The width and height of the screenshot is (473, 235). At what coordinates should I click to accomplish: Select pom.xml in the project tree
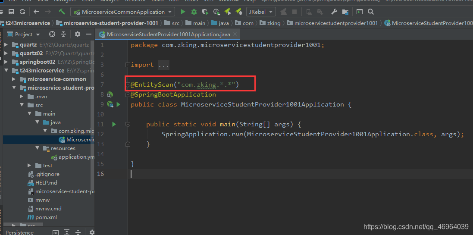(42, 217)
